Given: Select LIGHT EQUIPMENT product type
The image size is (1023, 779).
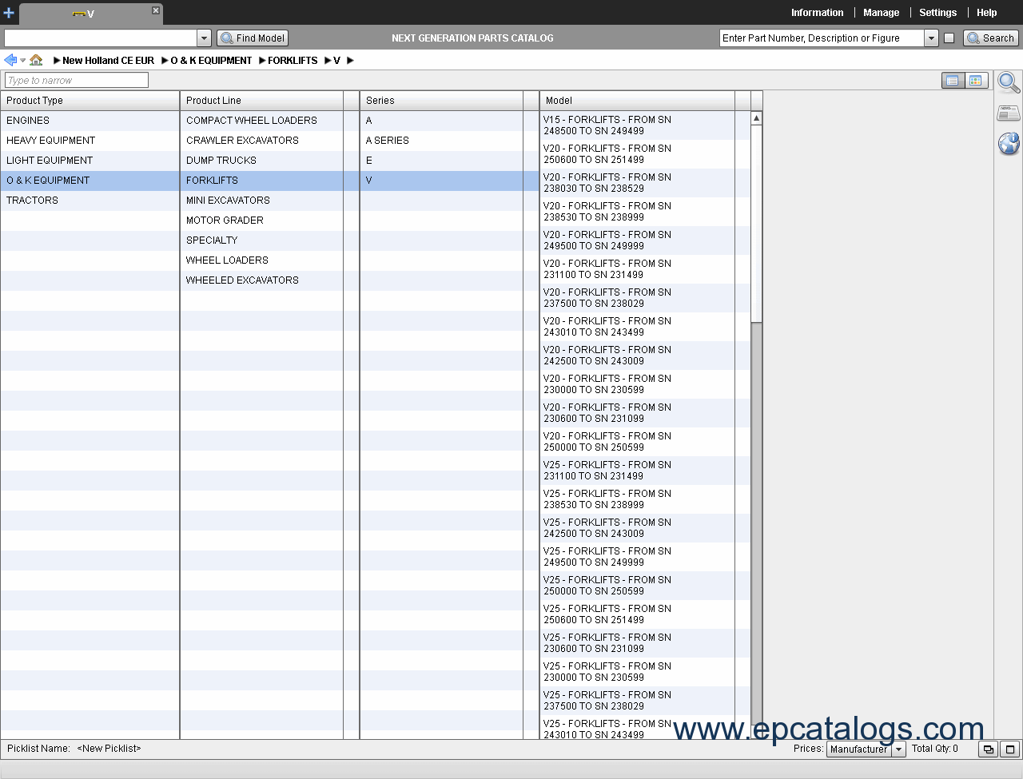Looking at the screenshot, I should pos(90,161).
